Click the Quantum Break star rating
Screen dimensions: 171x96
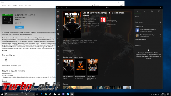click(17, 20)
